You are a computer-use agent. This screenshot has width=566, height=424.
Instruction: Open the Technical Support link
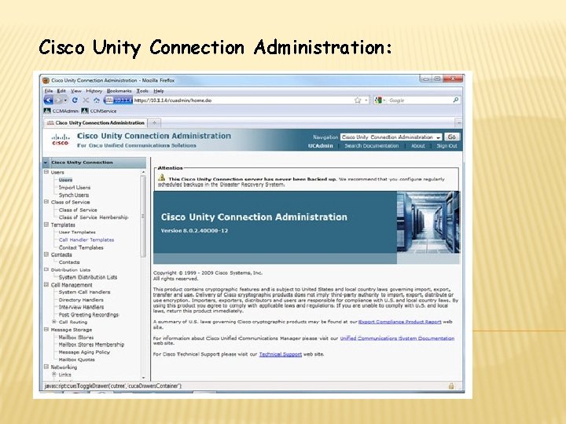[281, 354]
